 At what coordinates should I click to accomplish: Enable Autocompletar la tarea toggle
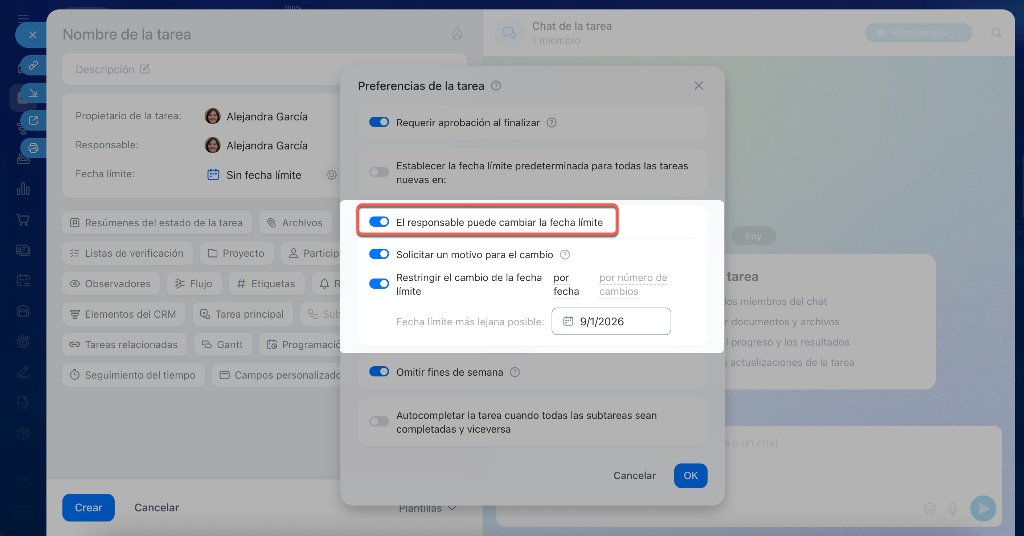pos(378,421)
